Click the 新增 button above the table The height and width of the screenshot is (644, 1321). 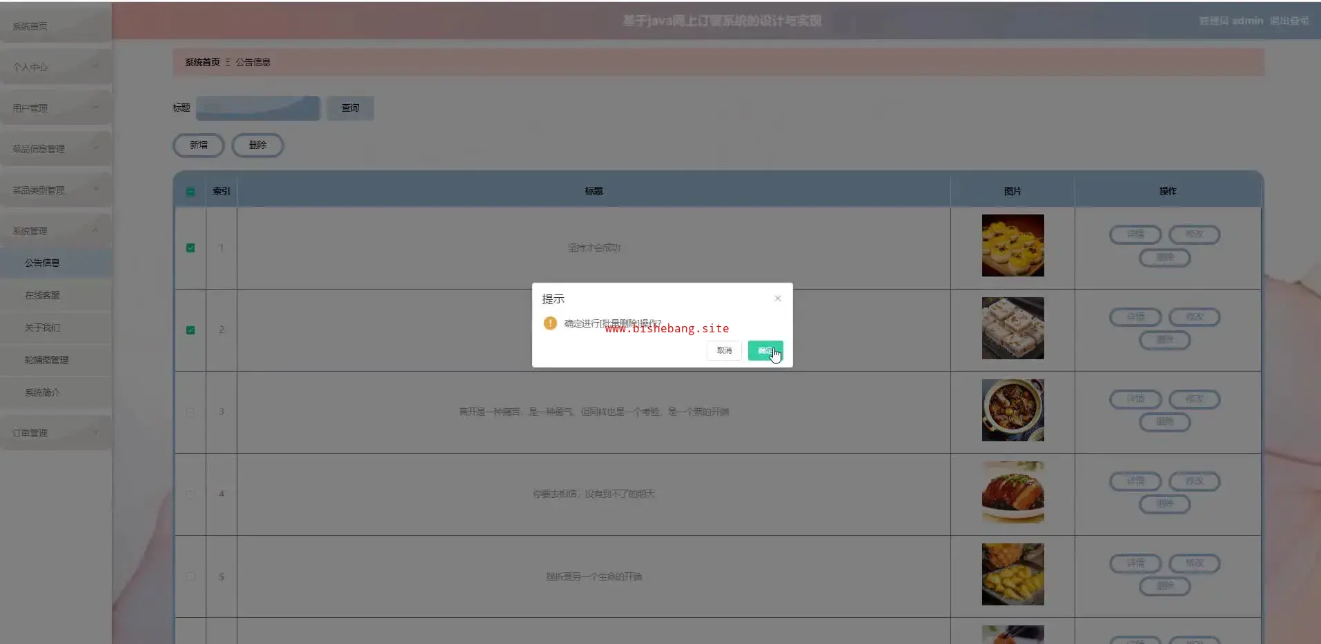click(199, 145)
